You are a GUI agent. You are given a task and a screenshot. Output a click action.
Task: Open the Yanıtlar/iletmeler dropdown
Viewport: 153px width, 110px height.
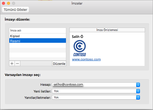click(96, 97)
